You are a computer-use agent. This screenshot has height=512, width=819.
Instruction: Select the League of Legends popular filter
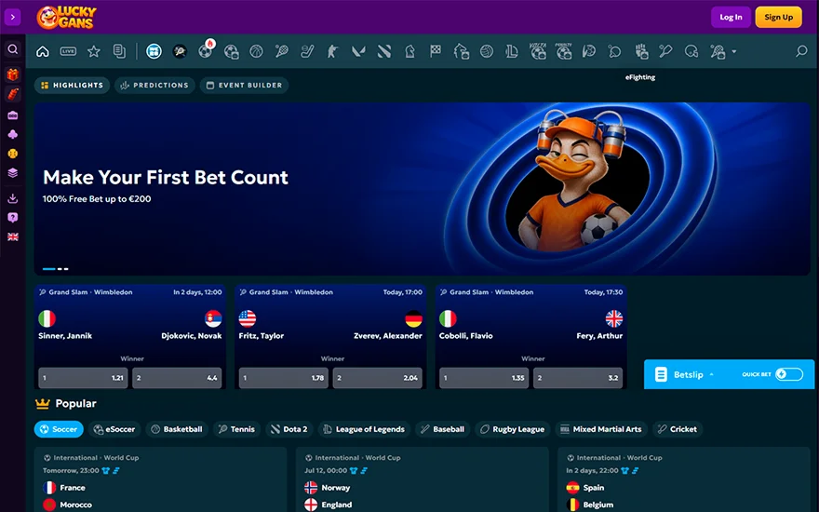point(364,429)
